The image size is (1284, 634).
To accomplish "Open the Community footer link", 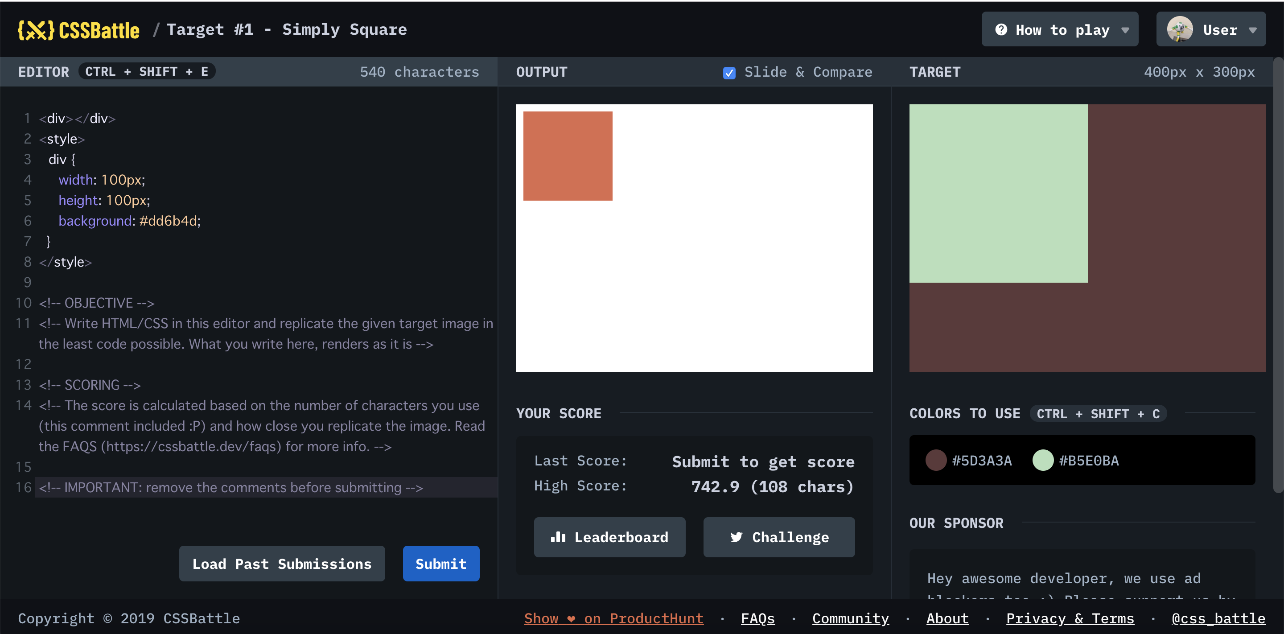I will (850, 618).
